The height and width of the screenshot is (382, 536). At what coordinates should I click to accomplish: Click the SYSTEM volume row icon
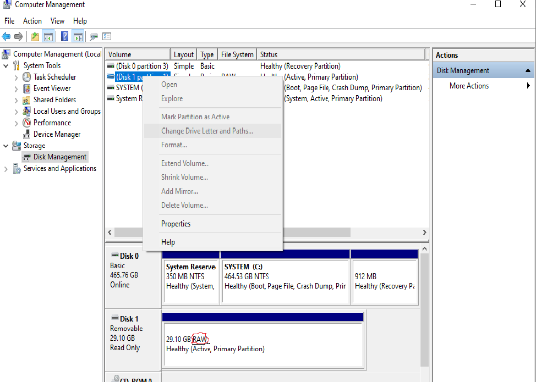point(111,88)
